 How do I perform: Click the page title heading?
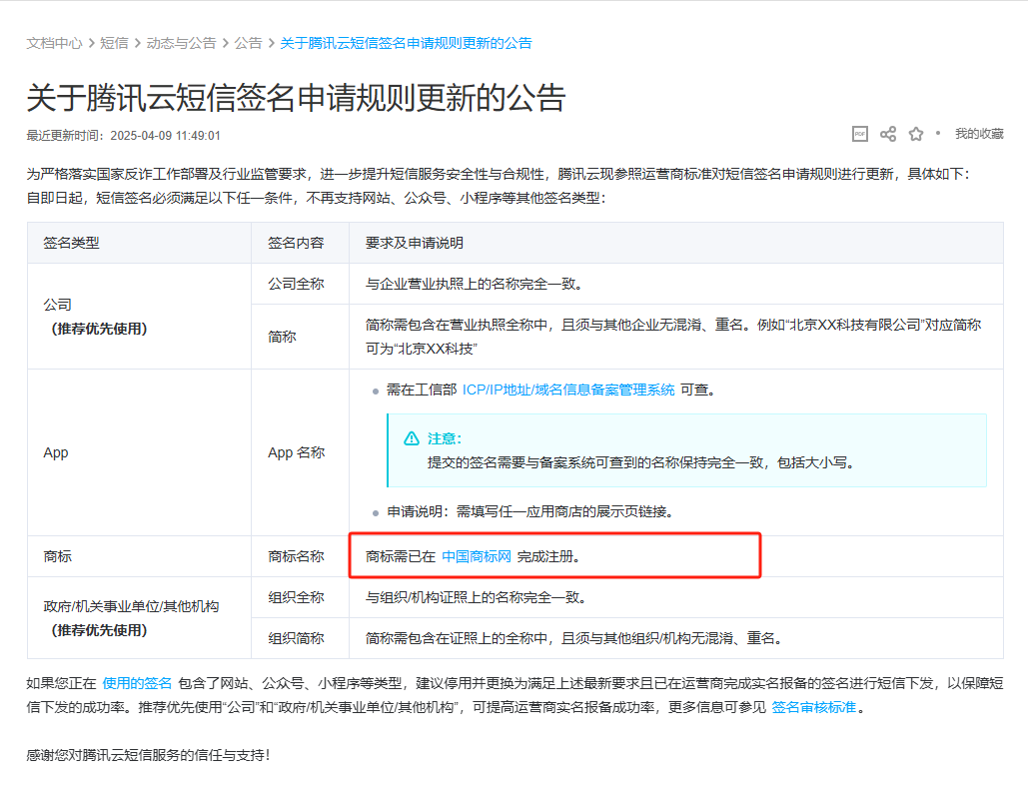(296, 98)
